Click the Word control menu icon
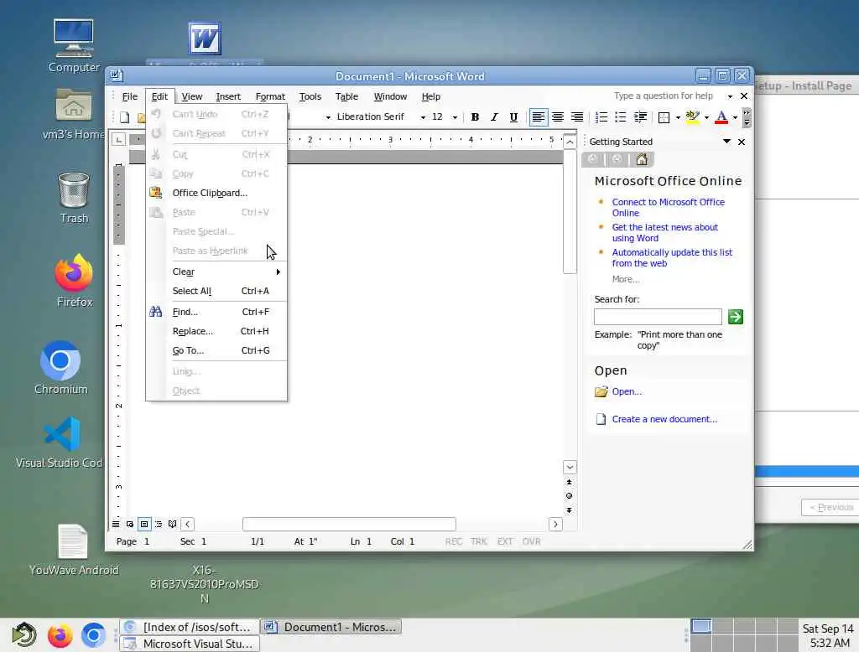 116,75
